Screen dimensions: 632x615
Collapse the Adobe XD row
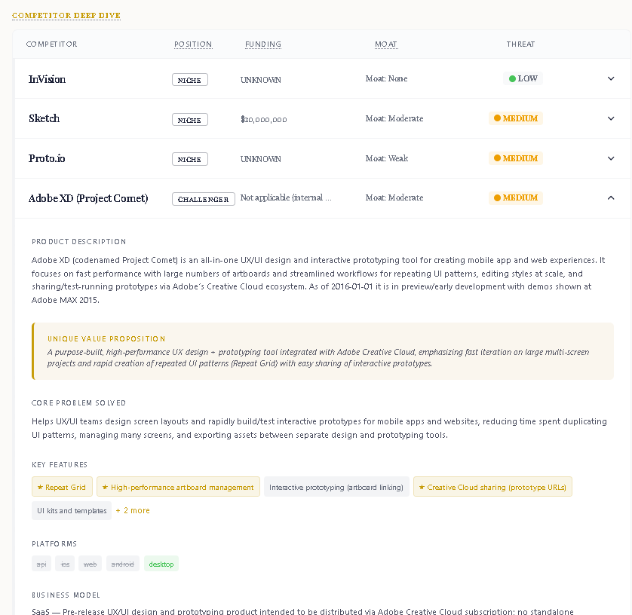point(611,198)
